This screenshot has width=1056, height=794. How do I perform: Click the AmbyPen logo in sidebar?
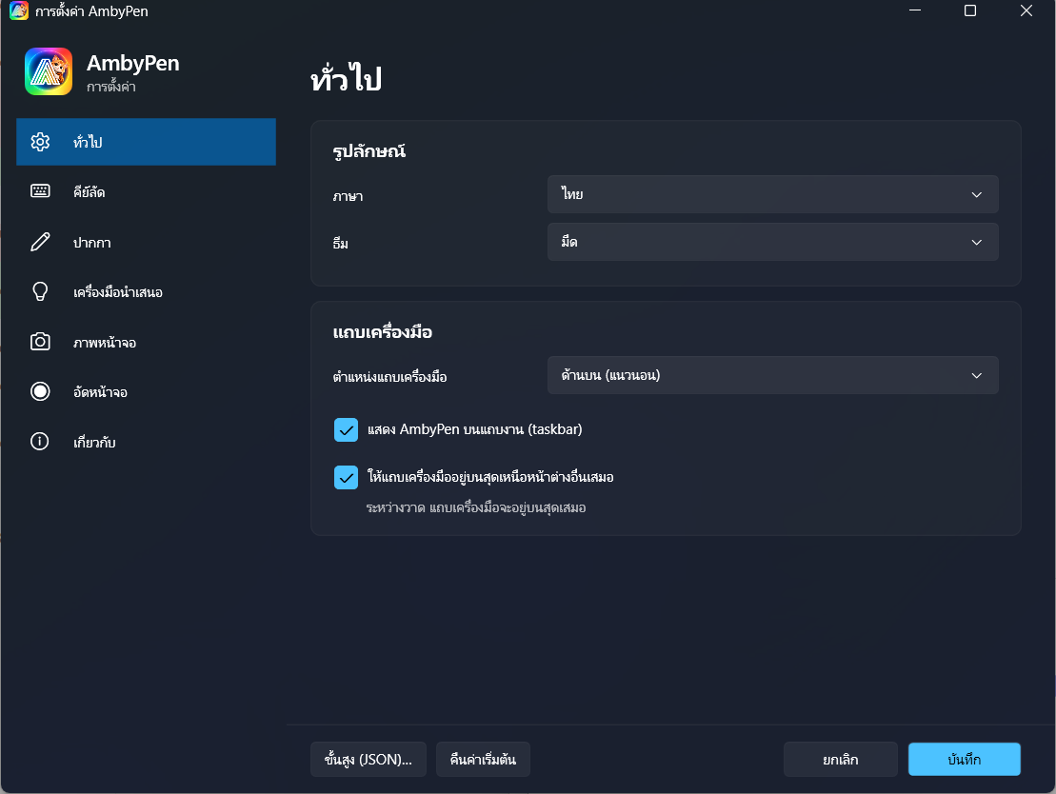49,71
